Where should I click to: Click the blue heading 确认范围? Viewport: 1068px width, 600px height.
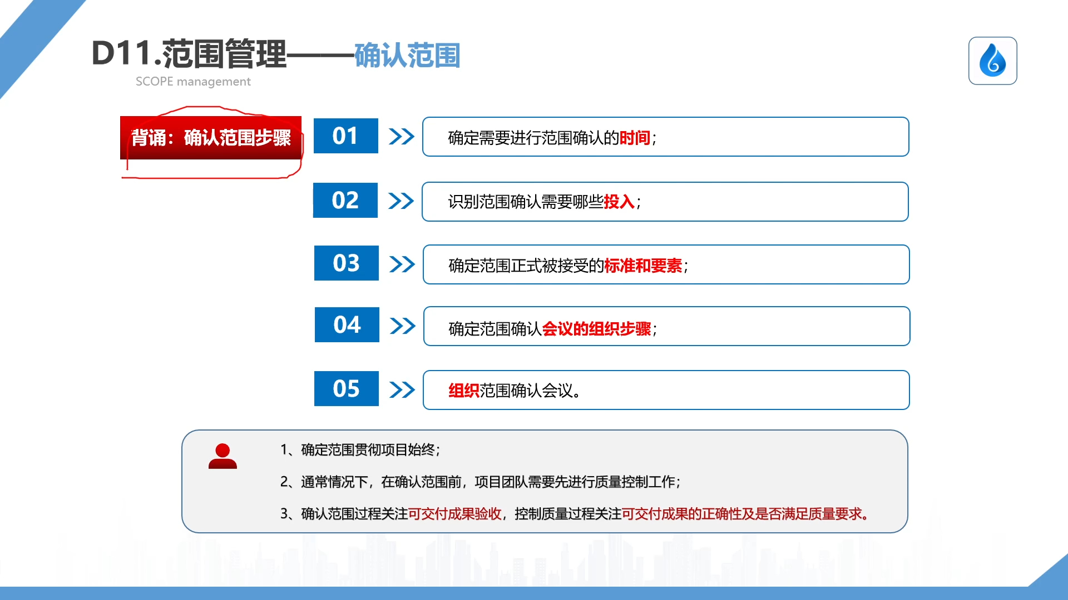point(407,56)
